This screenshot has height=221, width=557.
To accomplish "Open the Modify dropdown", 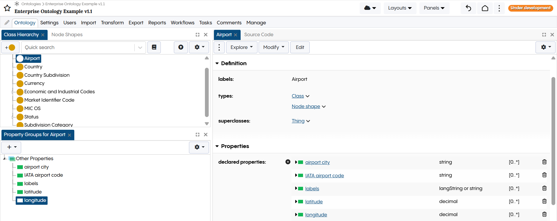I will click(x=273, y=47).
